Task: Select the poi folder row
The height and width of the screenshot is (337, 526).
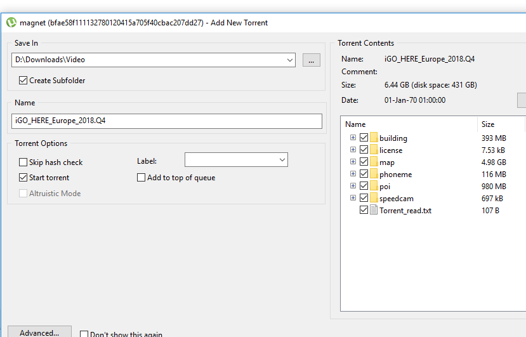Action: pyautogui.click(x=433, y=187)
